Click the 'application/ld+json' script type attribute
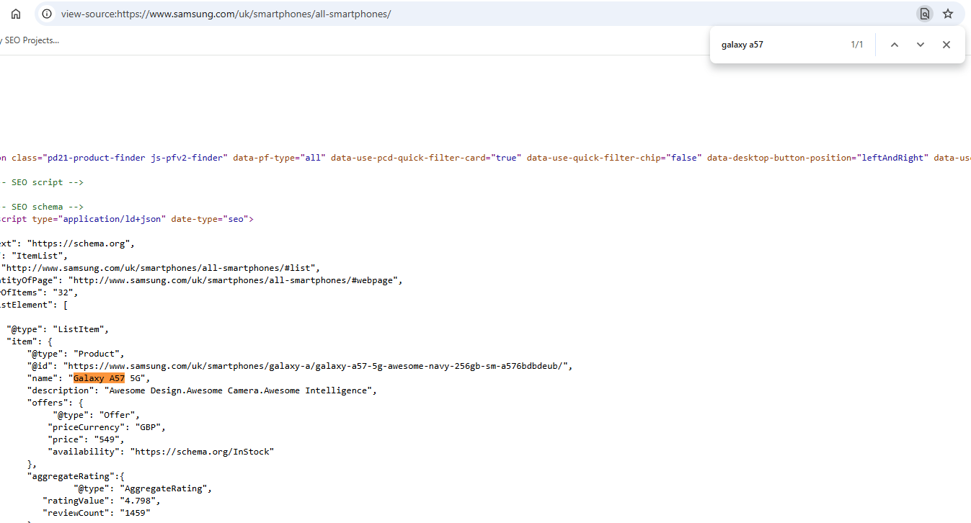Screen dimensions: 971x523 (99, 219)
